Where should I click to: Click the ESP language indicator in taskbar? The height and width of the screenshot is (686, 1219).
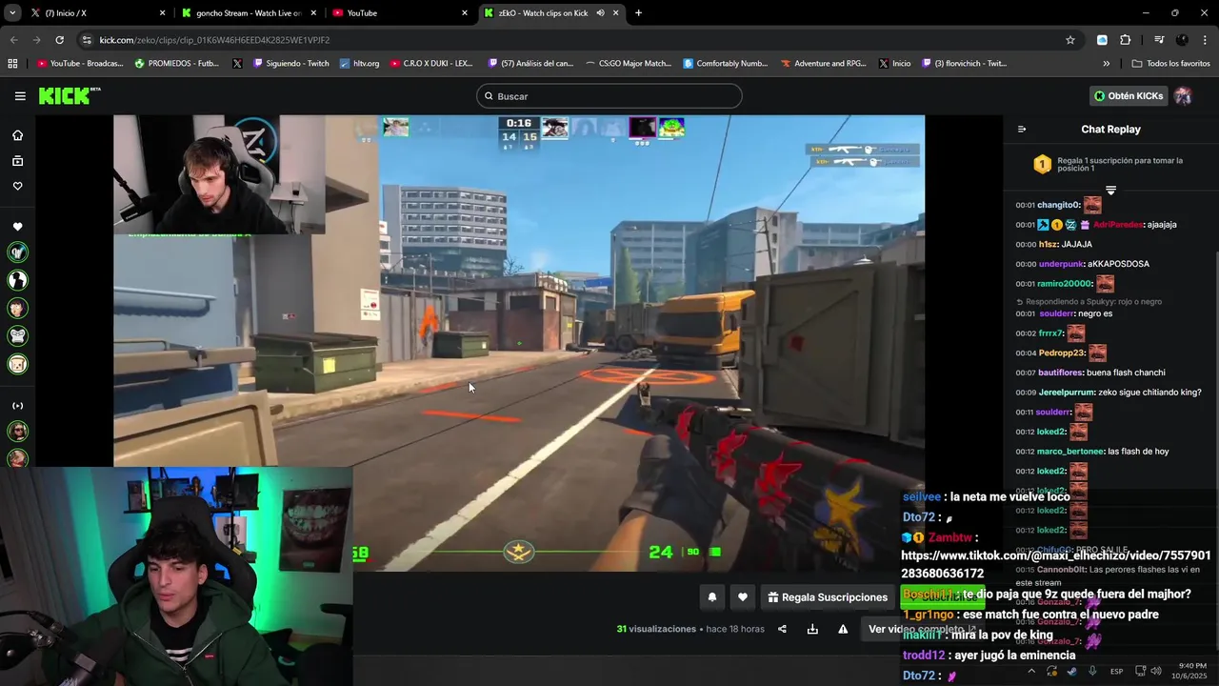click(x=1116, y=671)
